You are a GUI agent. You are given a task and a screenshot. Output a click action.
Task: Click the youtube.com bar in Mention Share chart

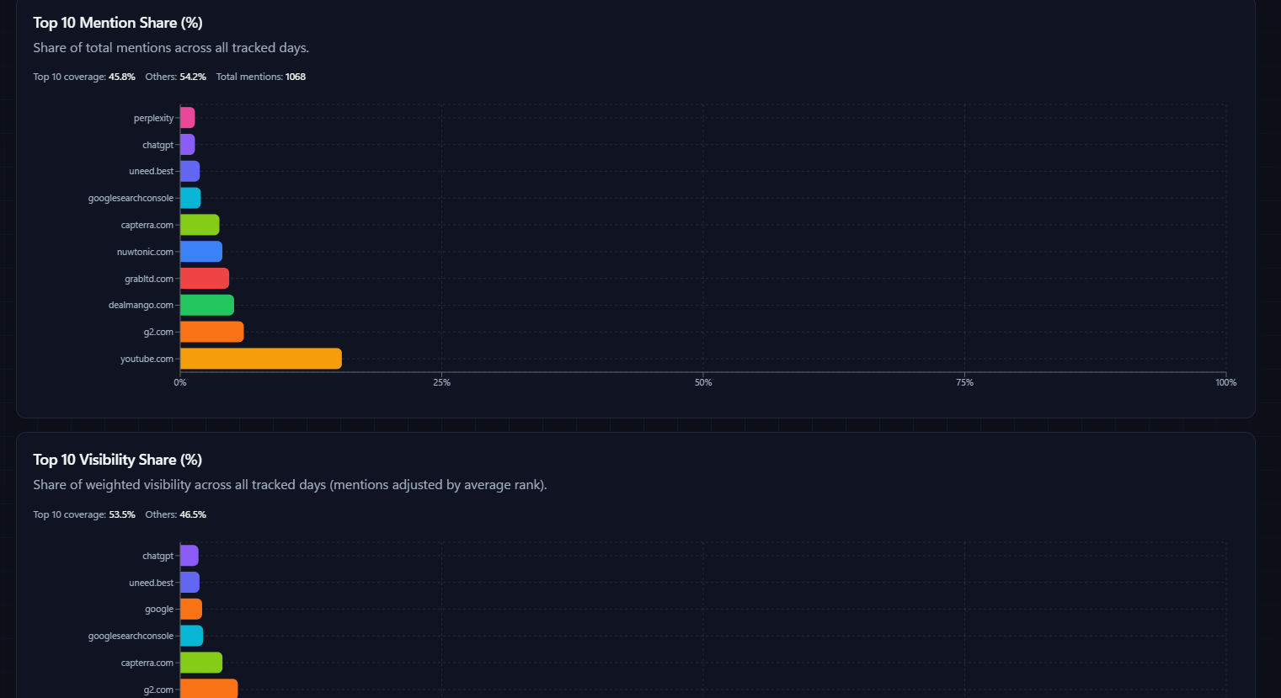click(261, 359)
